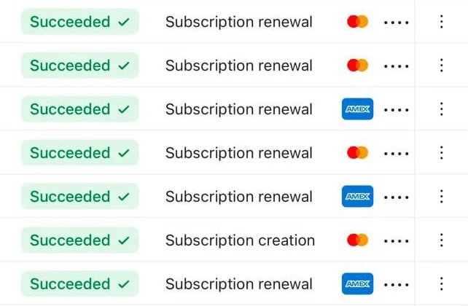Click the Succeeded badge in Subscription creation row

(x=79, y=240)
